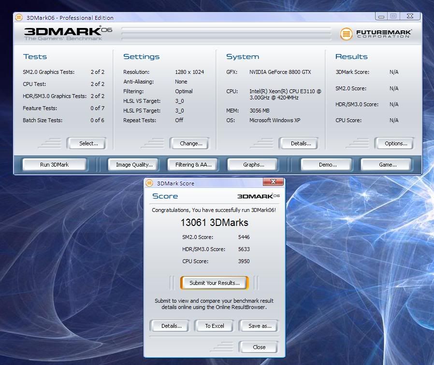This screenshot has width=434, height=365.
Task: Close the 3DMark Score dialog with X
Action: (x=273, y=182)
